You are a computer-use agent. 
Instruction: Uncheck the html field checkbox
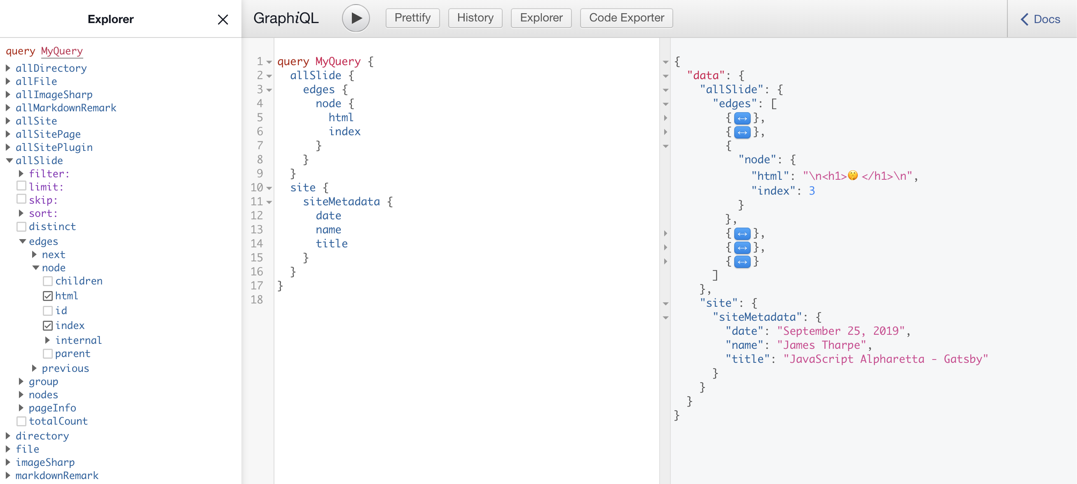click(48, 296)
